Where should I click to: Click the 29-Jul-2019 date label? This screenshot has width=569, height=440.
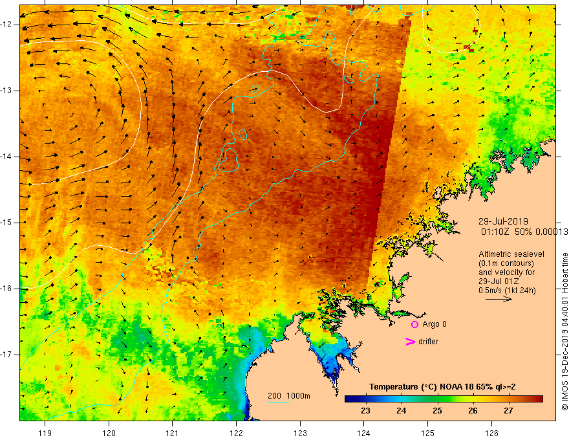click(503, 221)
